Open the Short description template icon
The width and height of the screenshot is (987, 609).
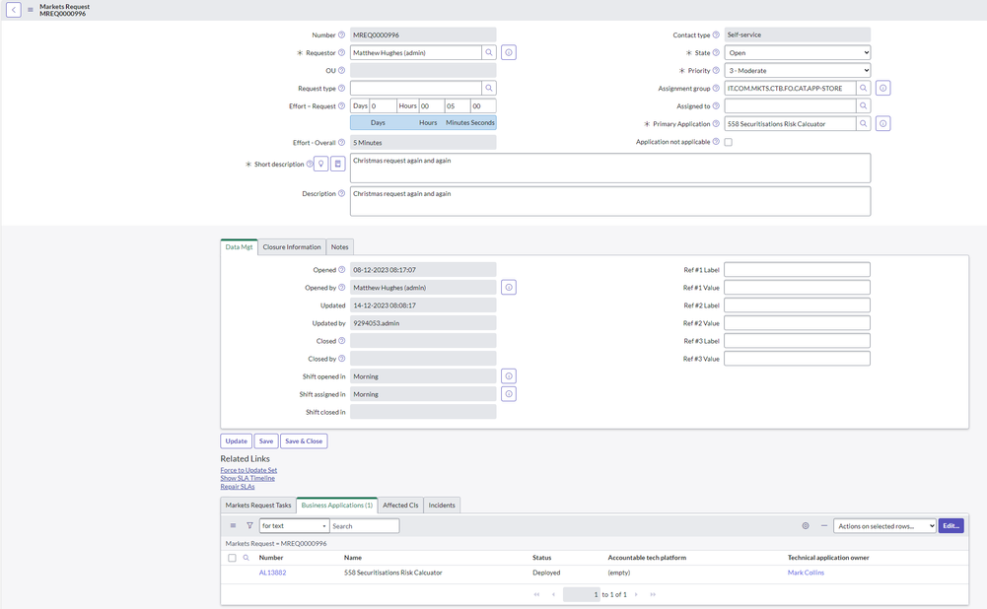(x=338, y=165)
